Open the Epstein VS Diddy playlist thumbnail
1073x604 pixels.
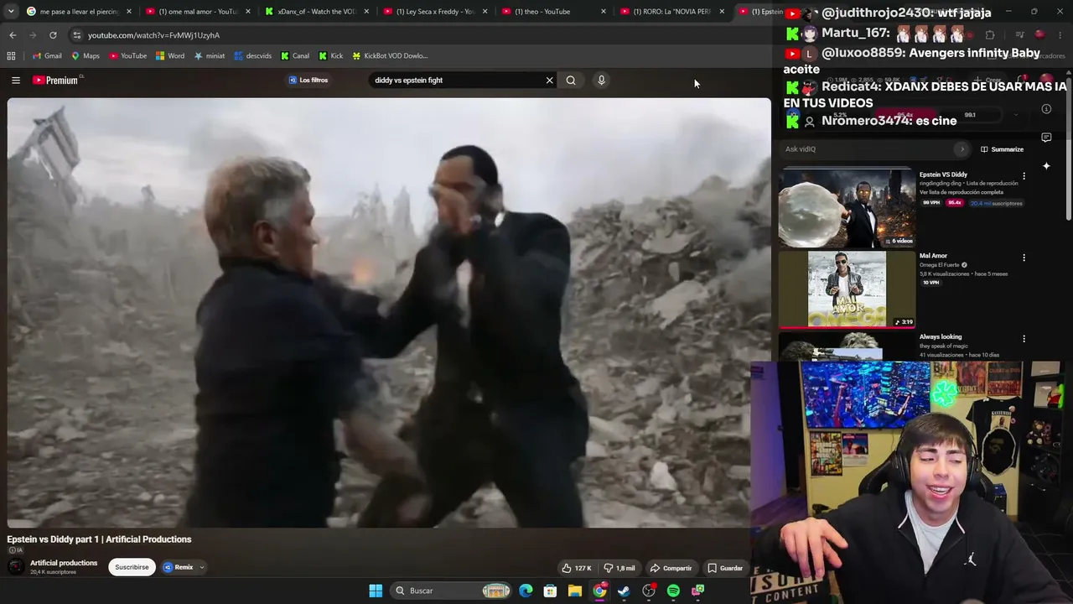coord(847,208)
